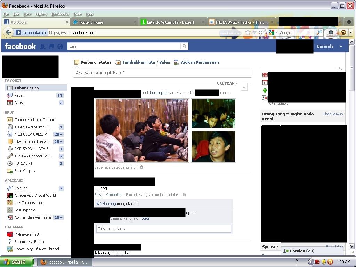Click the download arrow icon above right column

tap(339, 68)
